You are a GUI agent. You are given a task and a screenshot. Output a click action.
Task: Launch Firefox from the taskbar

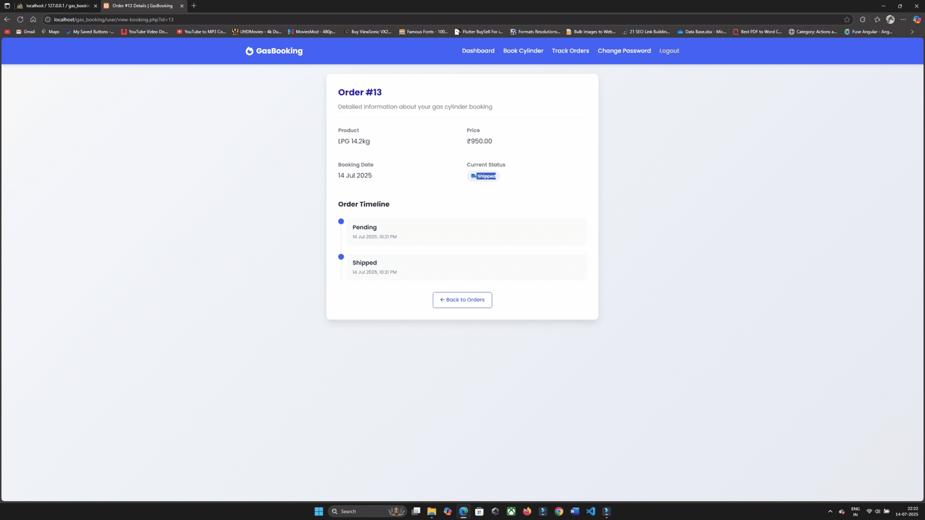coord(527,511)
